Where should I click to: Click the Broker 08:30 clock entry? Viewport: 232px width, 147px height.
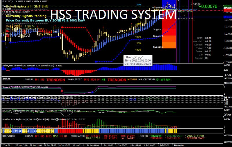coord(203,51)
